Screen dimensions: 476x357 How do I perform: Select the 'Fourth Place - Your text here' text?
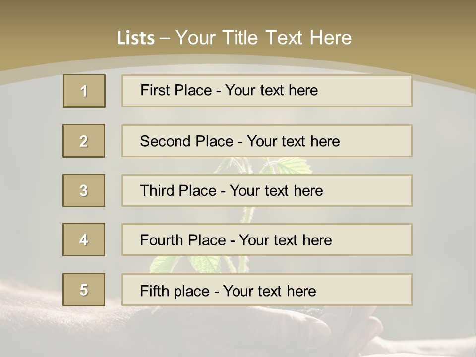point(236,240)
